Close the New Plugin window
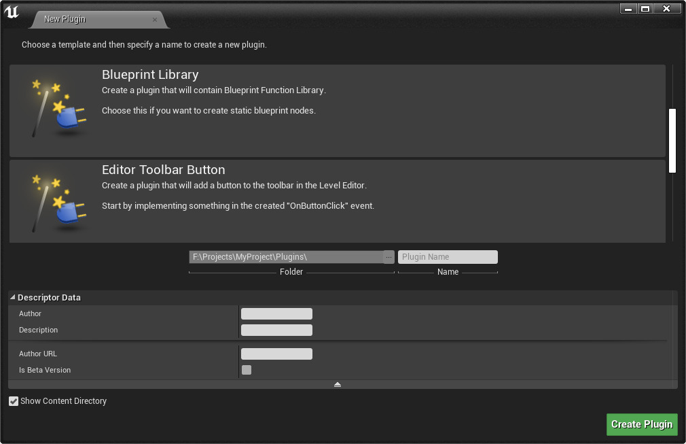The width and height of the screenshot is (686, 444). point(667,9)
